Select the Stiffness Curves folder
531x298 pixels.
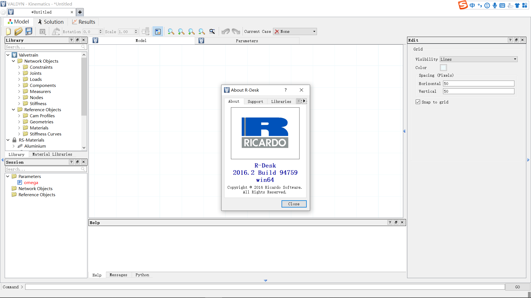pos(45,134)
